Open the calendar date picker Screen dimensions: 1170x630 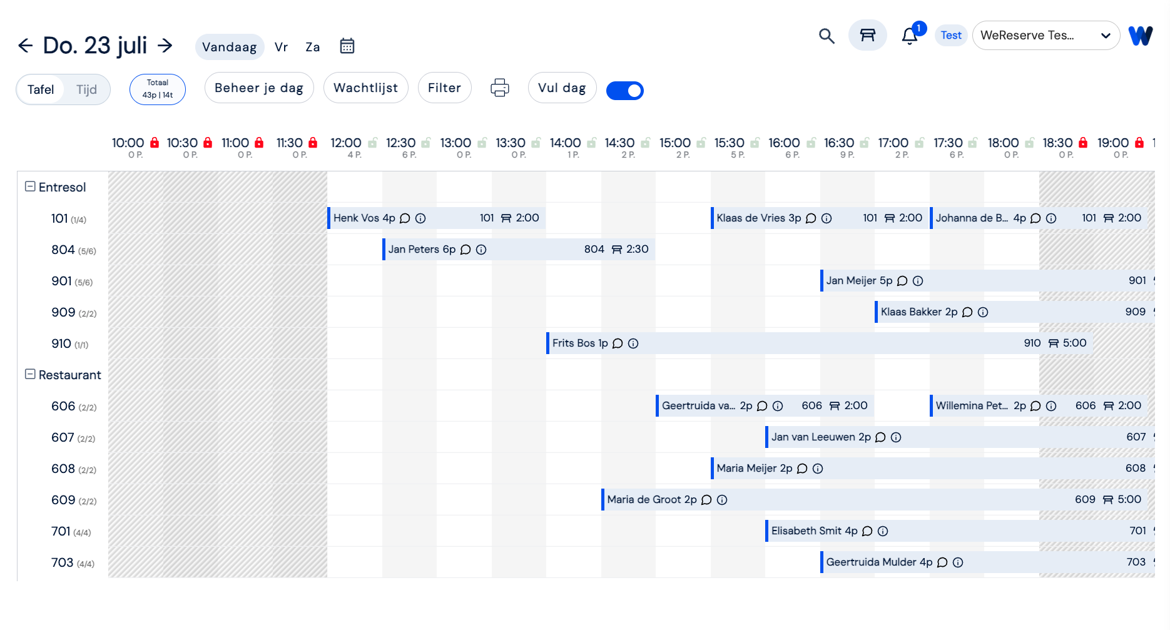point(347,46)
